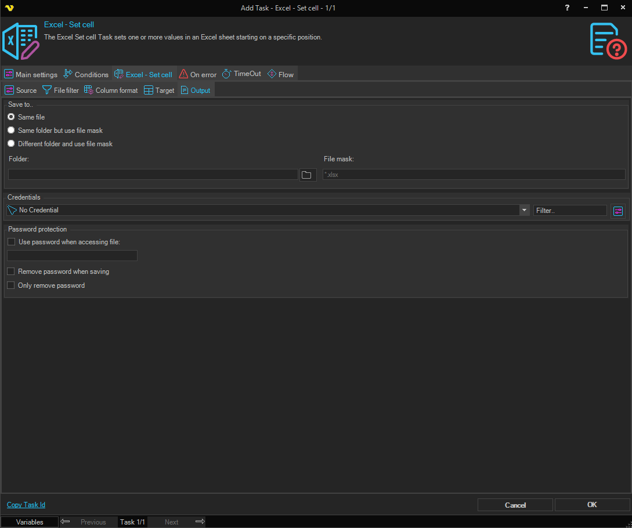Select the Column format sub-tab
The image size is (632, 528).
coord(111,91)
